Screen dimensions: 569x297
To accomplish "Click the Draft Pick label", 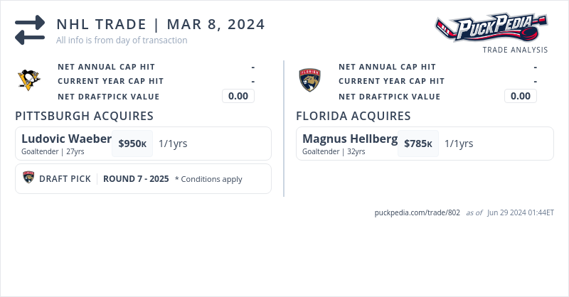I will [65, 179].
